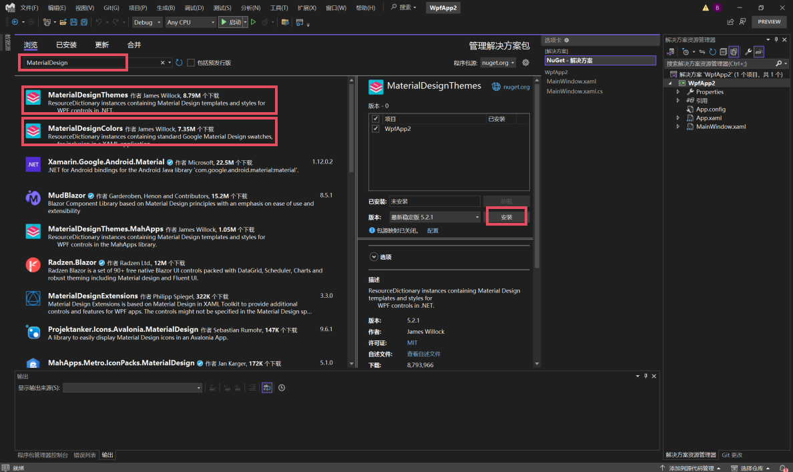Image resolution: width=793 pixels, height=472 pixels.
Task: Open the 文件(F) menu
Action: 29,7
